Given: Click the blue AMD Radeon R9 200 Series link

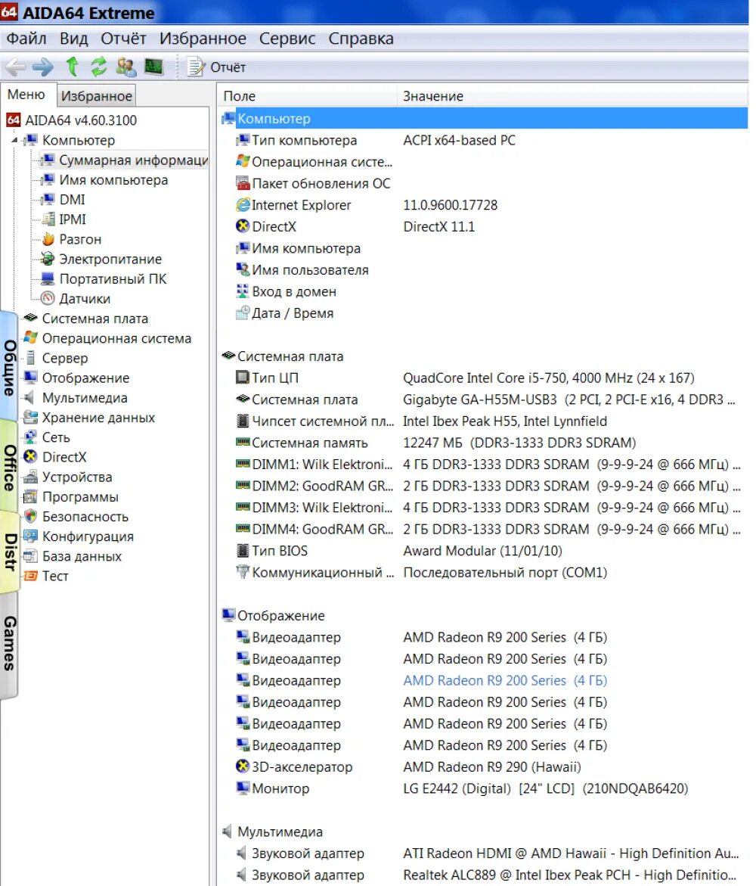Looking at the screenshot, I should point(505,680).
